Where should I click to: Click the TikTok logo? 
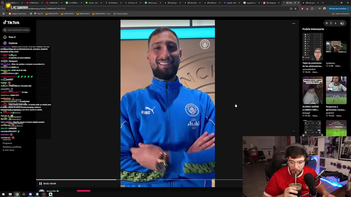[11, 22]
